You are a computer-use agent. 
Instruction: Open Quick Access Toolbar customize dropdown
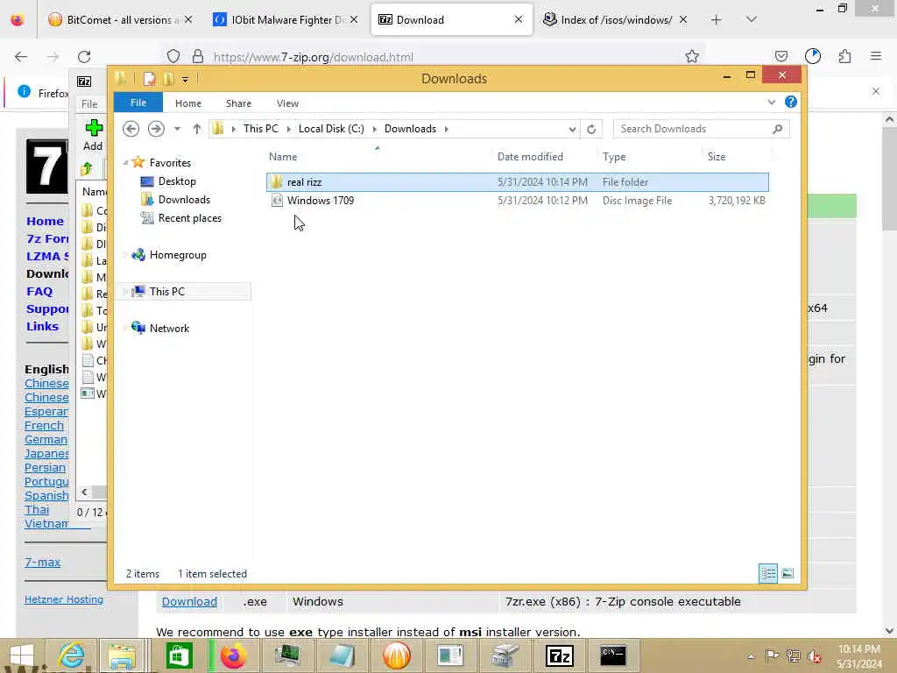click(x=186, y=79)
